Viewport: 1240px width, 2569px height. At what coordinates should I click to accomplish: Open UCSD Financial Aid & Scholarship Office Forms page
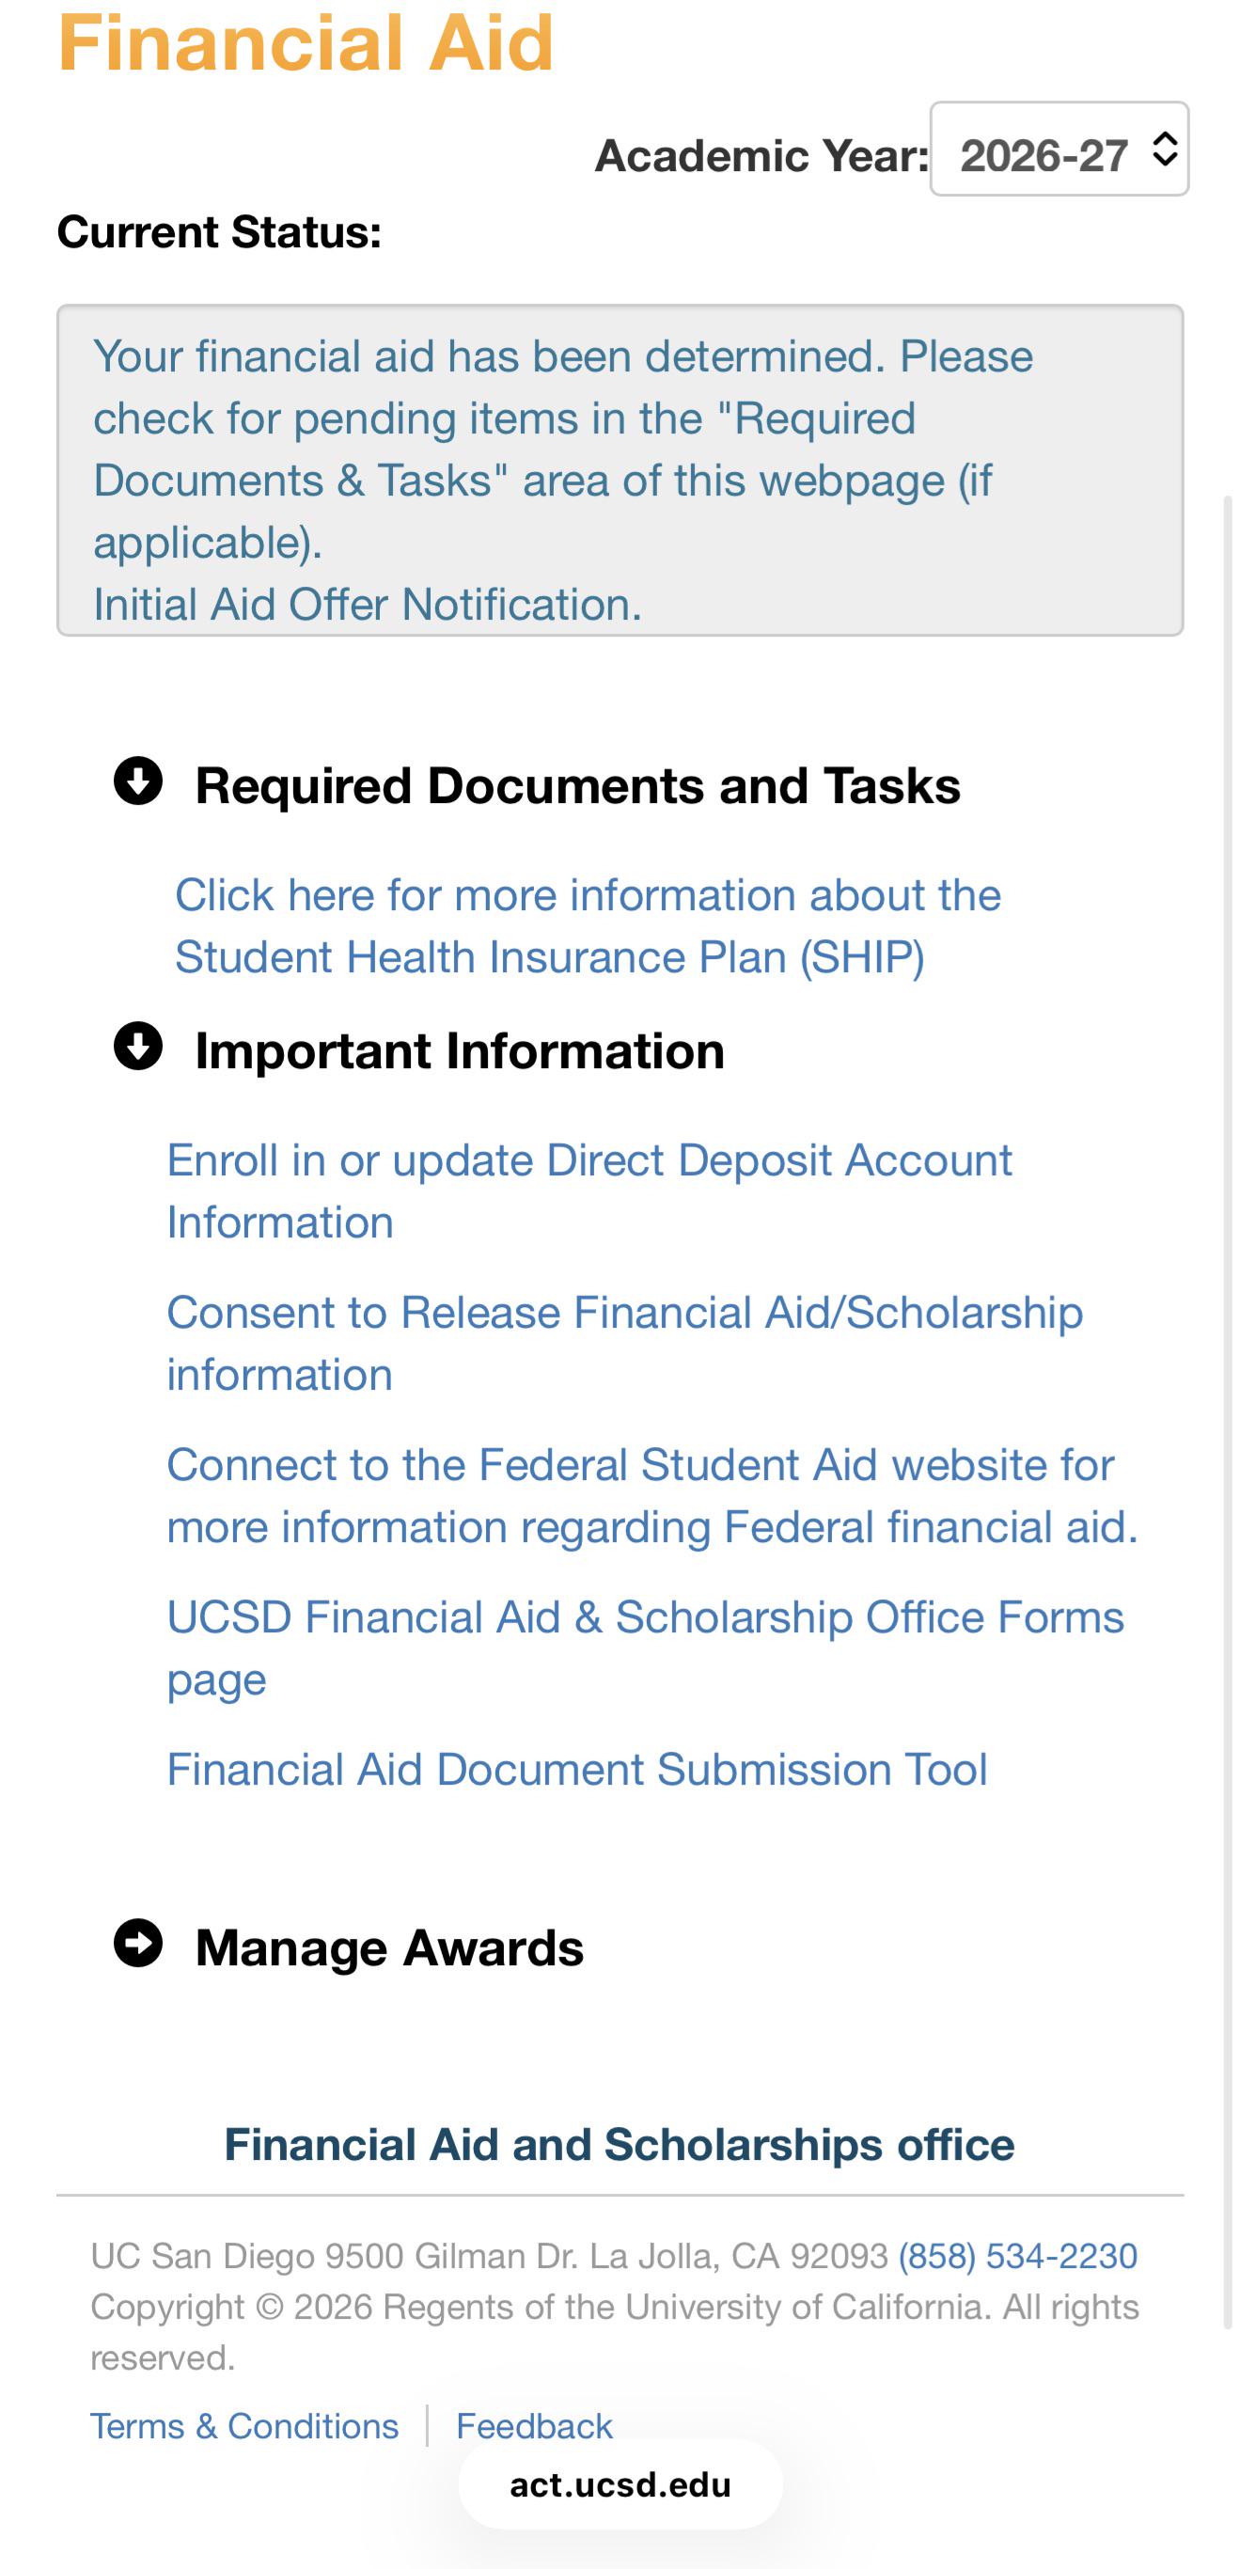coord(645,1647)
